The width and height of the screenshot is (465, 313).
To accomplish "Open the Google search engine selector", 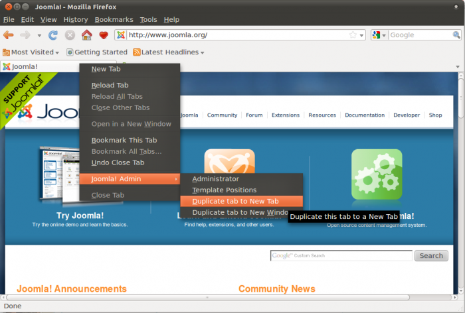I will coord(379,35).
